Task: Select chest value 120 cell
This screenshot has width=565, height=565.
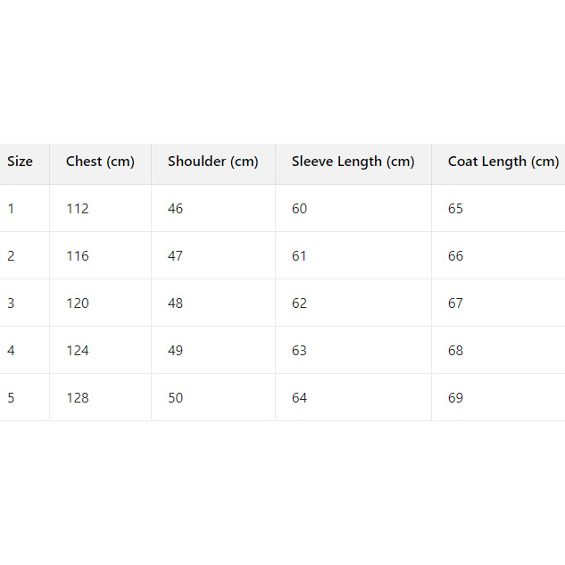Action: 78,303
